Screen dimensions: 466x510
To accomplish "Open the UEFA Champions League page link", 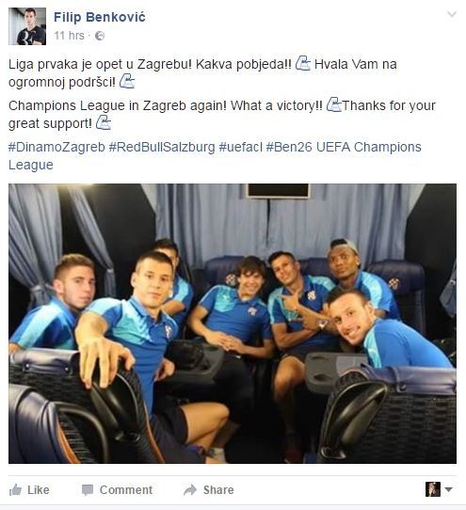I will [x=215, y=156].
